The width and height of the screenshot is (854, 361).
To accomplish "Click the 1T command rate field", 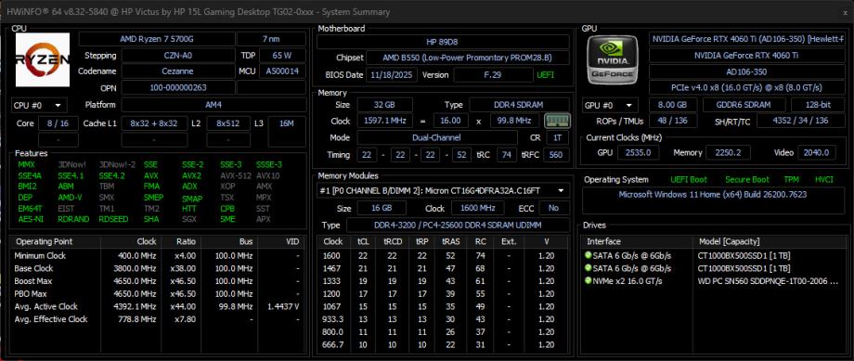I will click(557, 137).
